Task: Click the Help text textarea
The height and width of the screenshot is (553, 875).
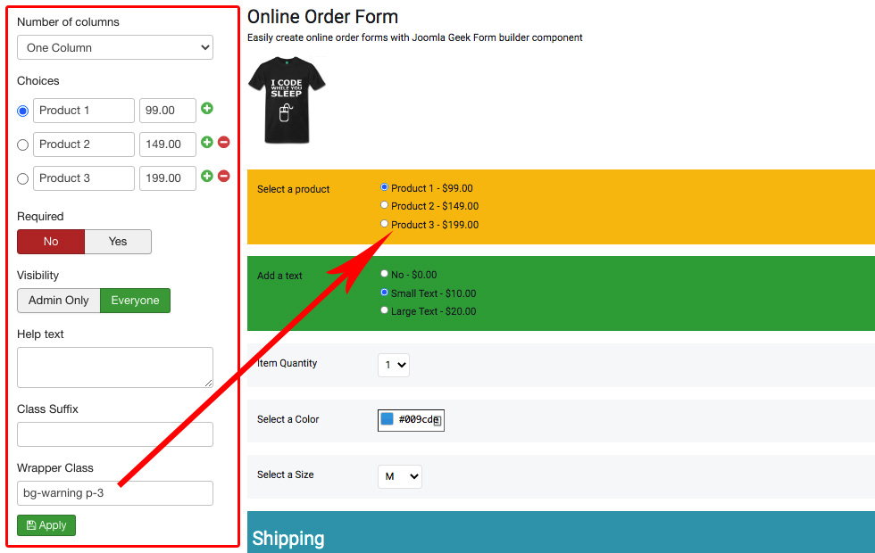Action: (115, 367)
